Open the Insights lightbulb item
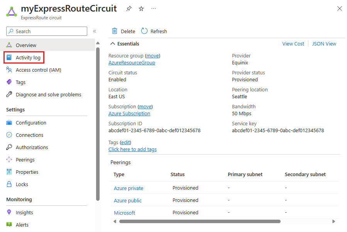 (x=24, y=212)
